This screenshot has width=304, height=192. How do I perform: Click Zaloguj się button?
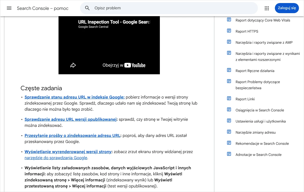[287, 8]
